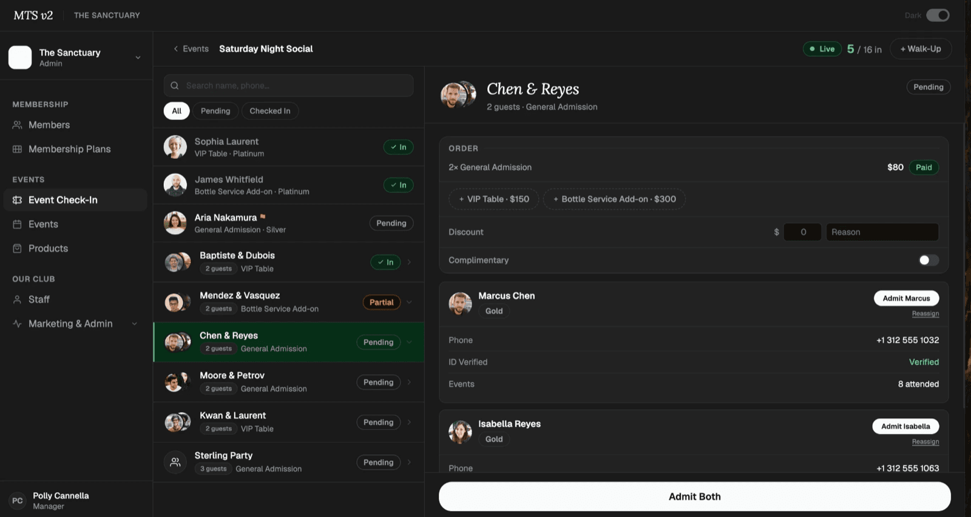
Task: Click the discount amount field
Action: pos(802,232)
